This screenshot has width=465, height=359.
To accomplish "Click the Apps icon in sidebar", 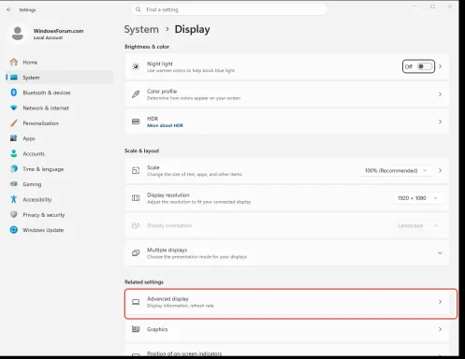I will point(14,138).
